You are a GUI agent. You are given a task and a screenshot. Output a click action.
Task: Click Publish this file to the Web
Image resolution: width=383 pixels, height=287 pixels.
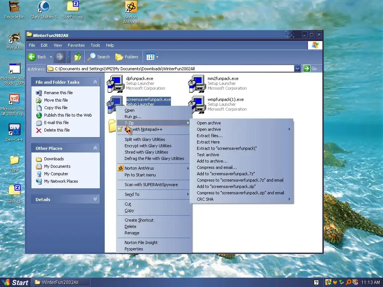pos(68,115)
